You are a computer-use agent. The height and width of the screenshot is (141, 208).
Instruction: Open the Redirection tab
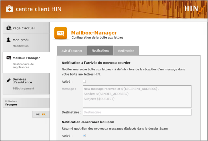(126, 51)
